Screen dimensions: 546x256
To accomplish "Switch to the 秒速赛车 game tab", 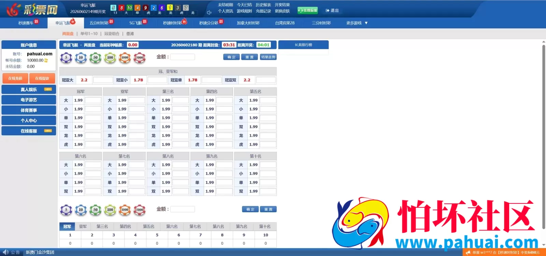I will point(26,23).
